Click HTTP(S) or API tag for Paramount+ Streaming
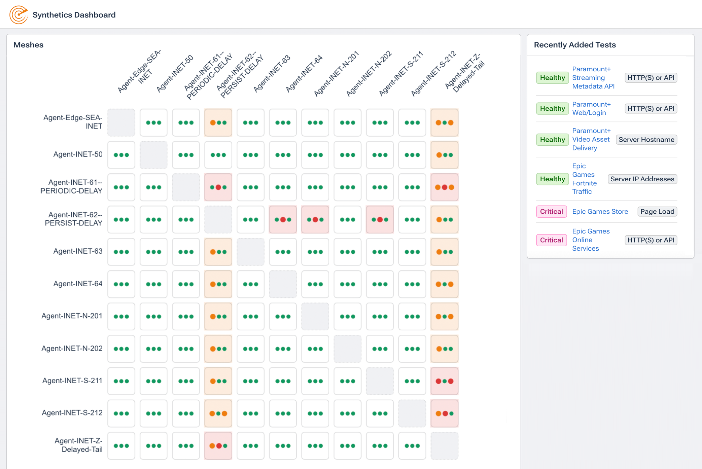The image size is (702, 469). (x=651, y=78)
